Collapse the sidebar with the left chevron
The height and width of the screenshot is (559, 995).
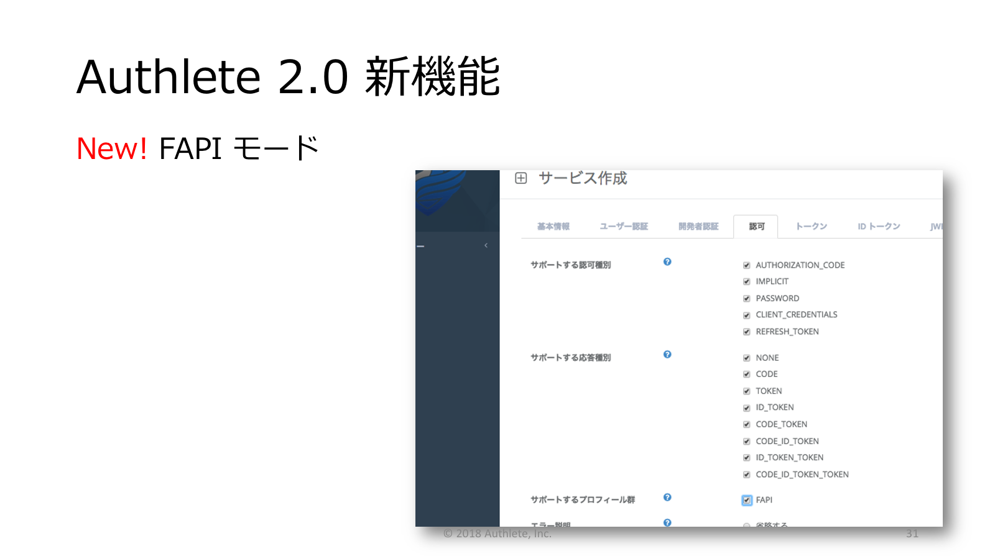[486, 245]
